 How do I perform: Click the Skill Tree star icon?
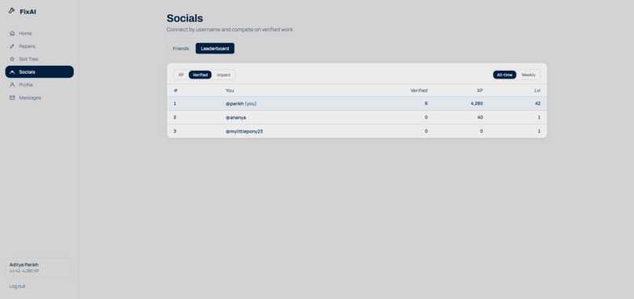pos(12,60)
